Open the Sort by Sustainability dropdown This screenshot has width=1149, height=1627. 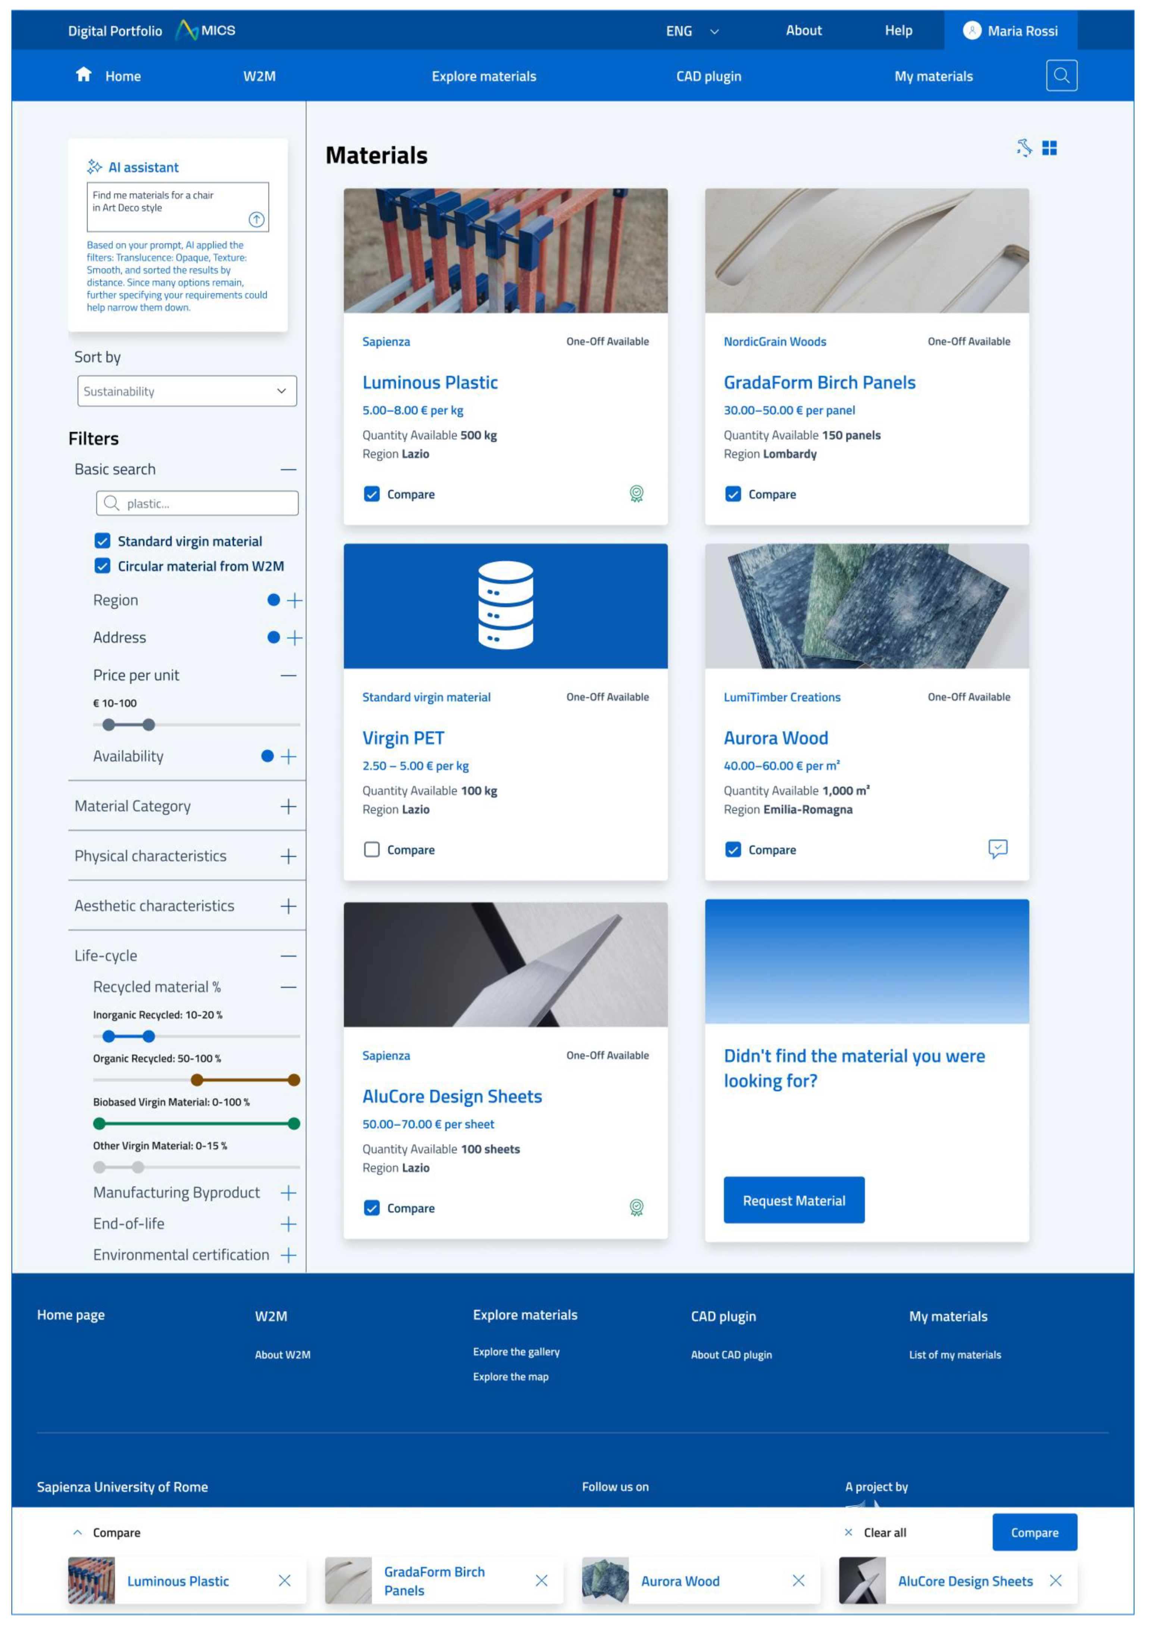pos(186,391)
